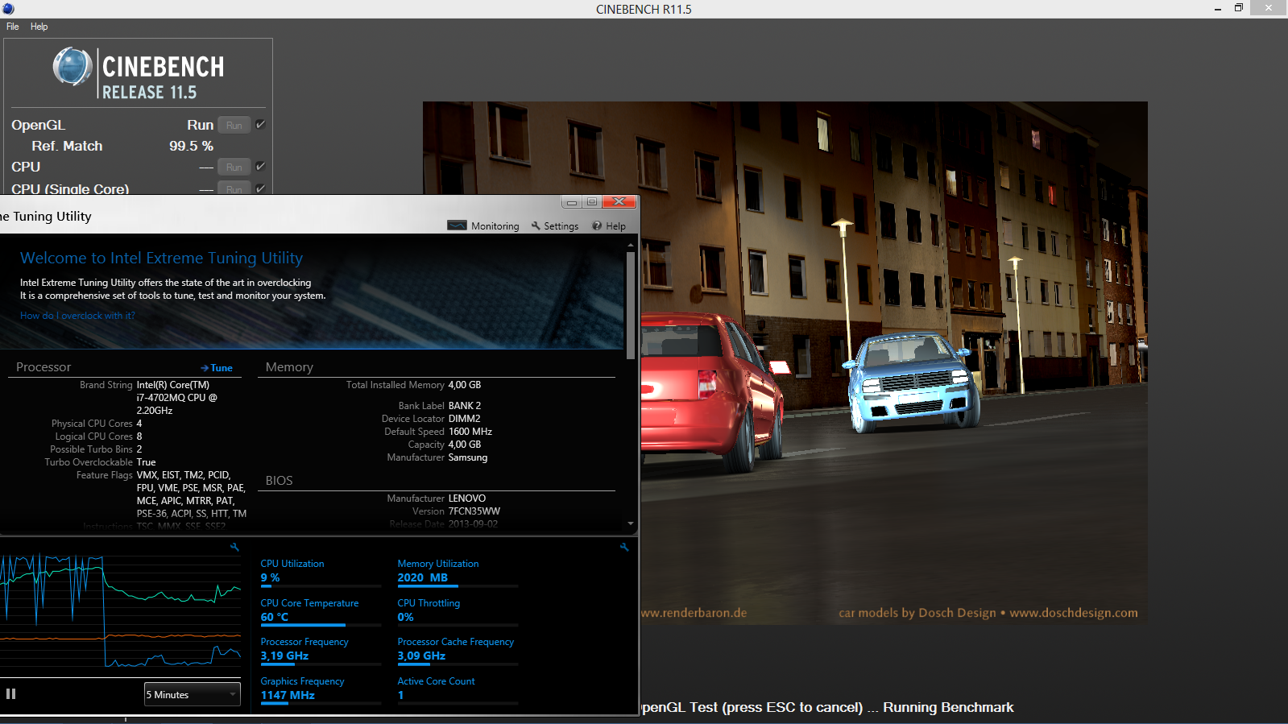Image resolution: width=1288 pixels, height=724 pixels.
Task: Pause the monitoring graph
Action: pos(11,693)
